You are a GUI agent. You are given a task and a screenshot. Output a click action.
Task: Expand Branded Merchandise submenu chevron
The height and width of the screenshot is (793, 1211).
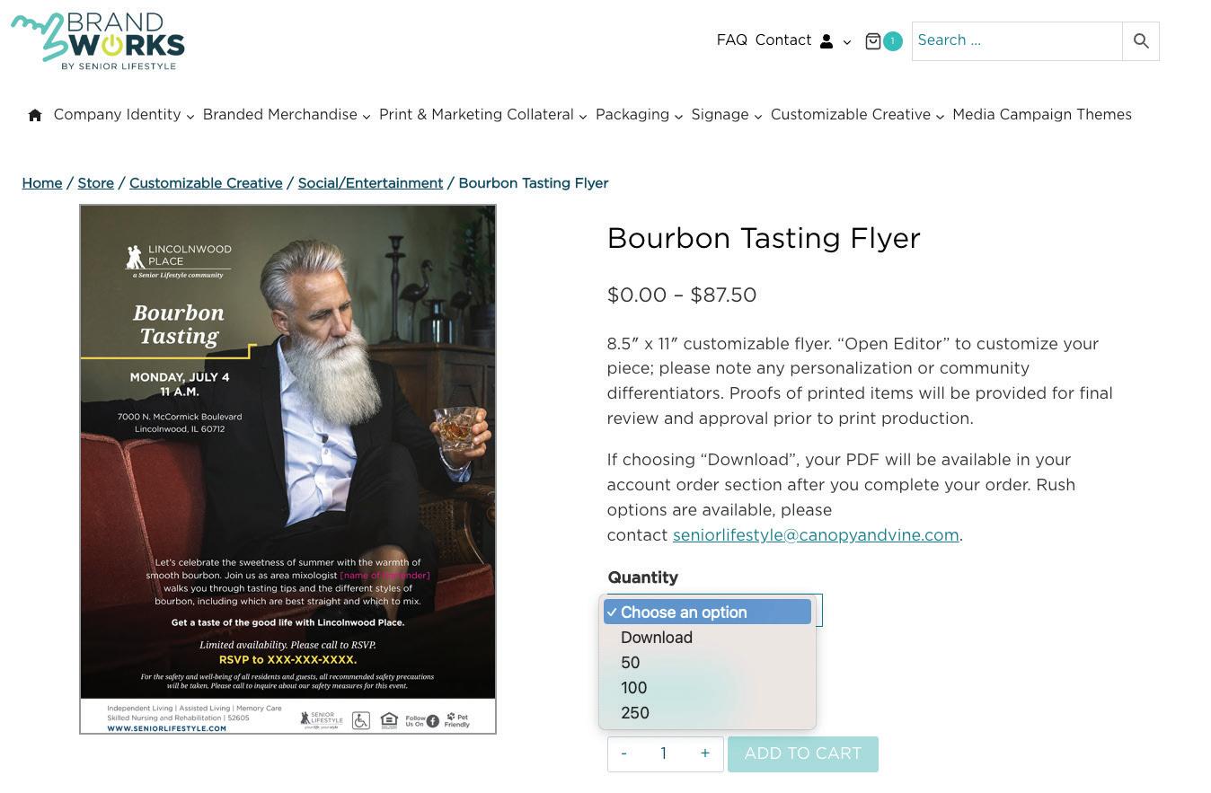tap(367, 116)
